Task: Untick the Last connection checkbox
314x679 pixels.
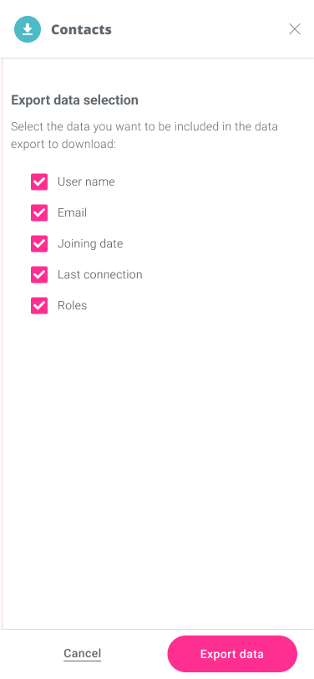Action: (39, 274)
